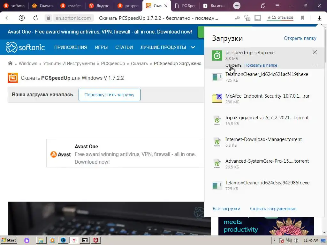The width and height of the screenshot is (327, 245).
Task: Open the Yandex Browser hamburger menu
Action: tap(277, 6)
